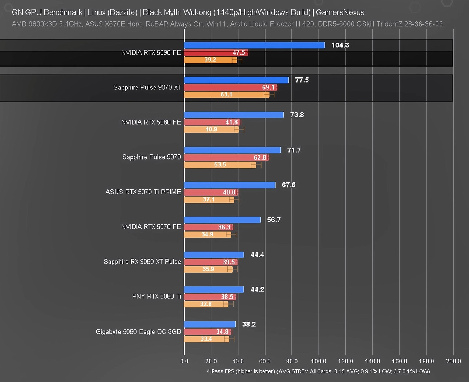469x382 pixels.
Task: Select the orange 40.9 bar for RTX 5080 FE
Action: click(211, 129)
